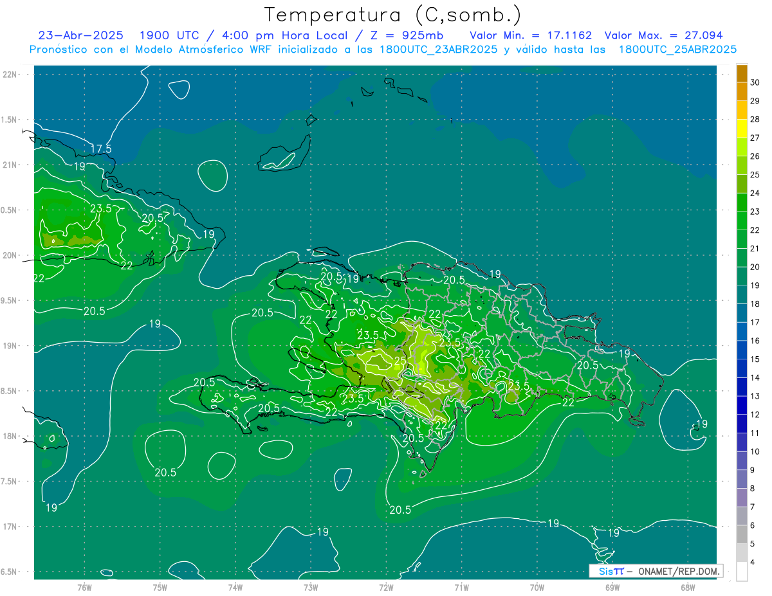Click longitude axis label '74W'

click(x=235, y=588)
